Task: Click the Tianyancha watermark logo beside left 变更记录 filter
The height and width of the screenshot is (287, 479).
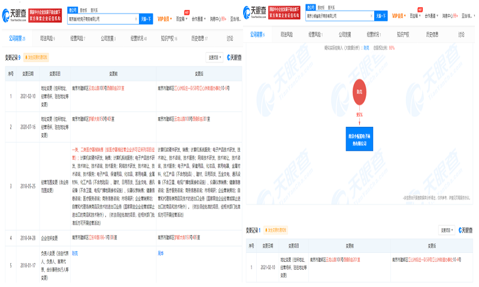Action: point(234,57)
